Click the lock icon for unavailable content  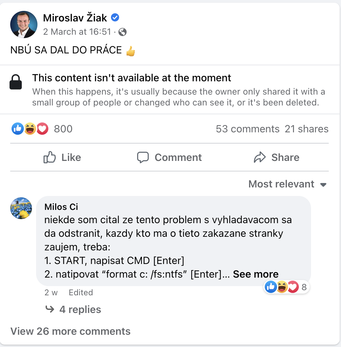click(16, 82)
